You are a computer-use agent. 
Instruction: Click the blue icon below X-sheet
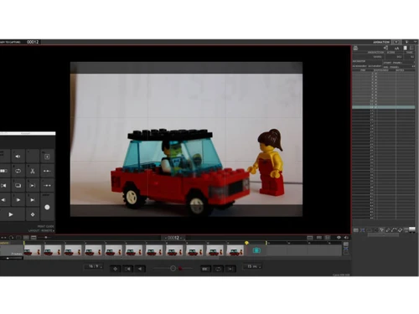click(363, 230)
